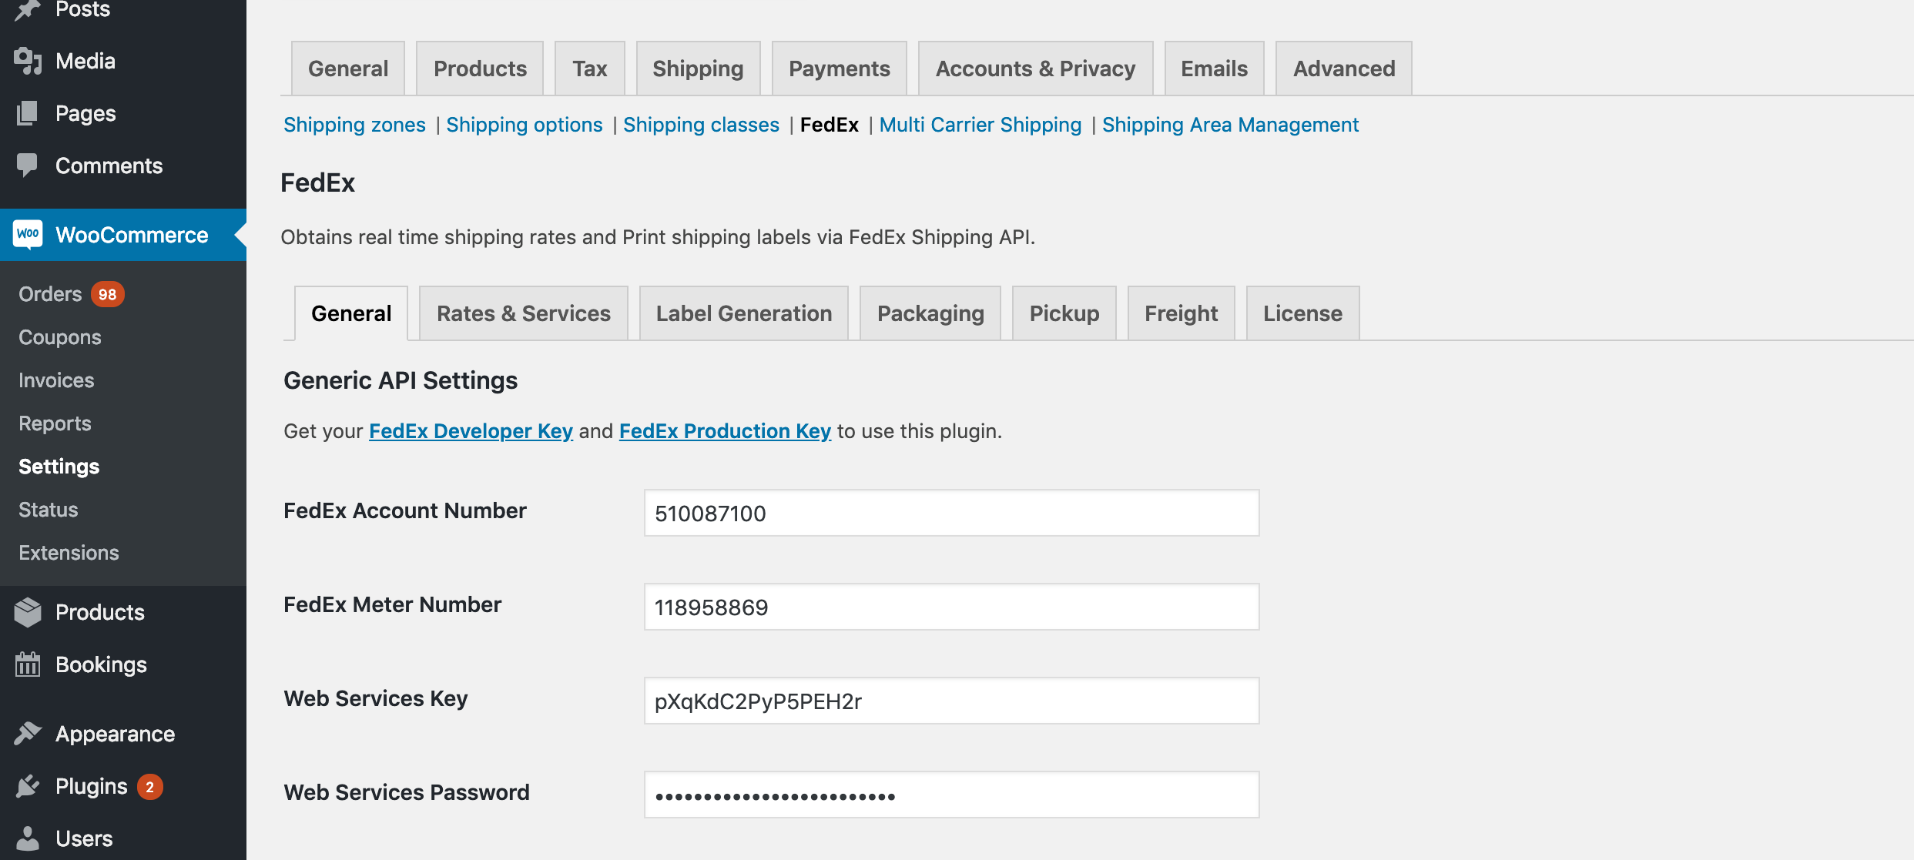Switch to the Rates & Services tab
Viewport: 1914px width, 860px height.
point(522,313)
